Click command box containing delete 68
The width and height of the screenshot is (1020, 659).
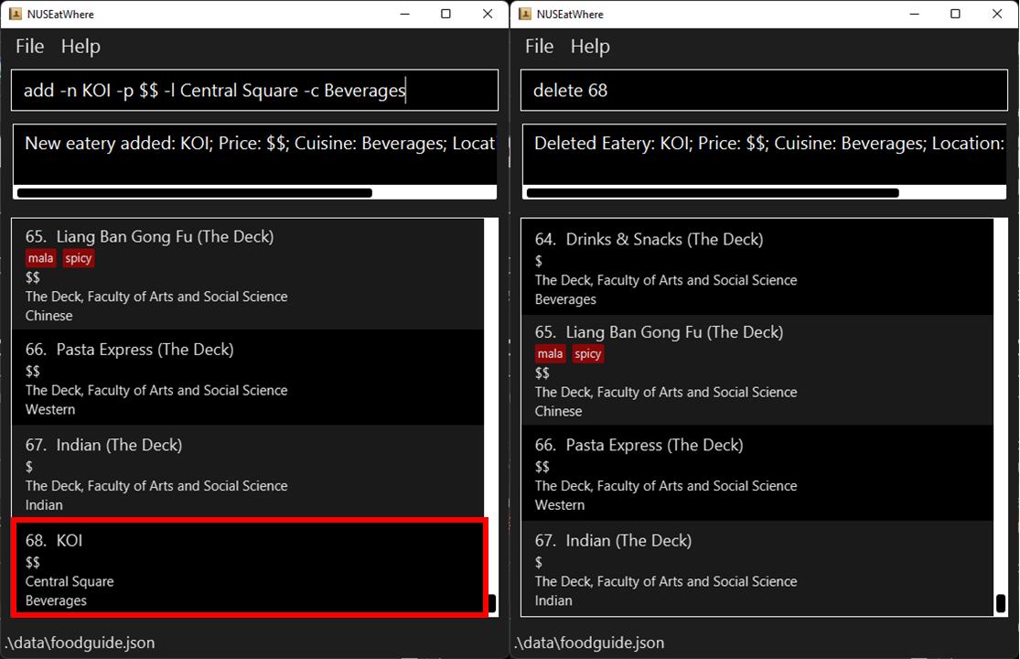[x=765, y=91]
